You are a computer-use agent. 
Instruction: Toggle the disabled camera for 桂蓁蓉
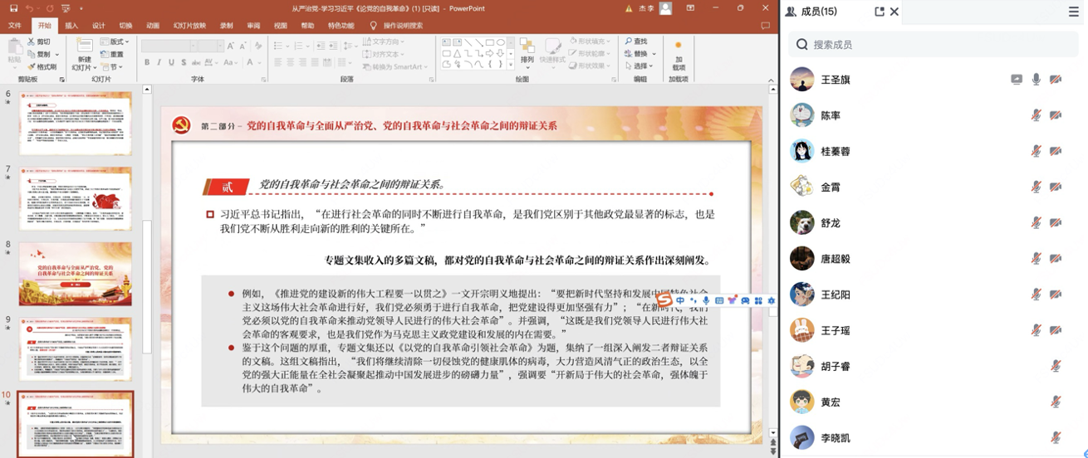[x=1056, y=151]
